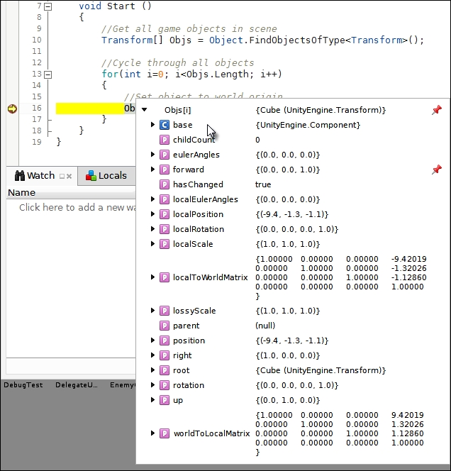
Task: Select the position value {(-9.4, -1.3, -1.1)}
Action: 292,340
